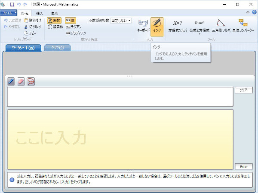
Task: Select グラディアン (Gradians) angle unit
Action: click(x=76, y=33)
